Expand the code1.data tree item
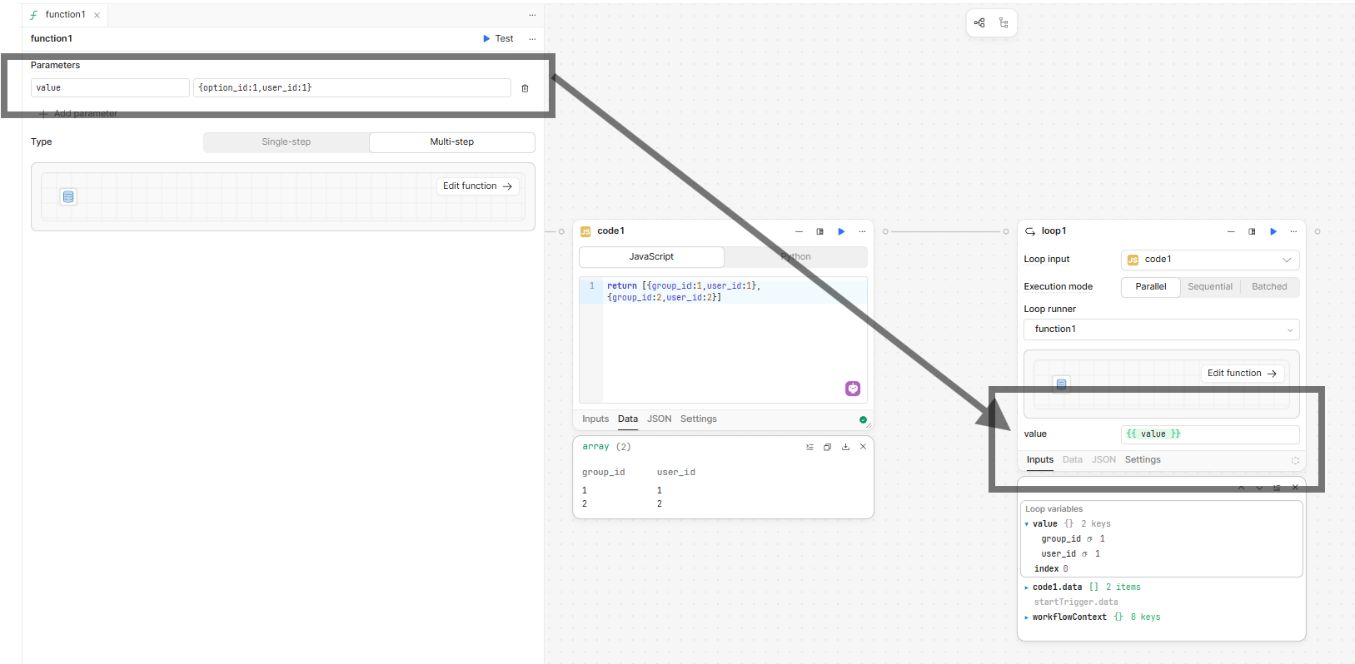 click(1027, 587)
